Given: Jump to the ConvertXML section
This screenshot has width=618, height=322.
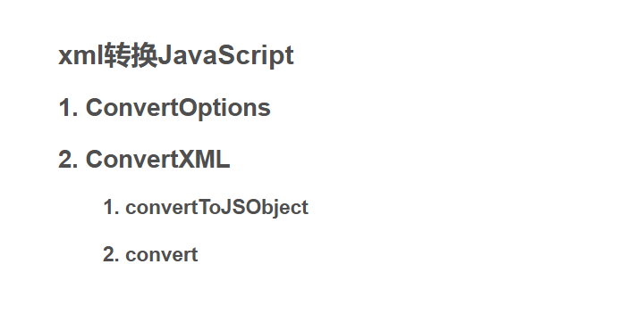Looking at the screenshot, I should pos(157,160).
